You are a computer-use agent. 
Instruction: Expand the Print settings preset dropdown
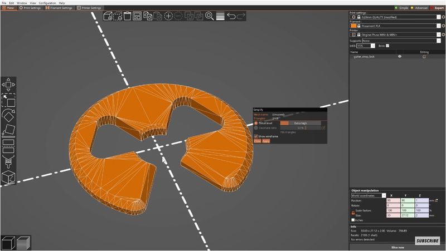coord(439,17)
